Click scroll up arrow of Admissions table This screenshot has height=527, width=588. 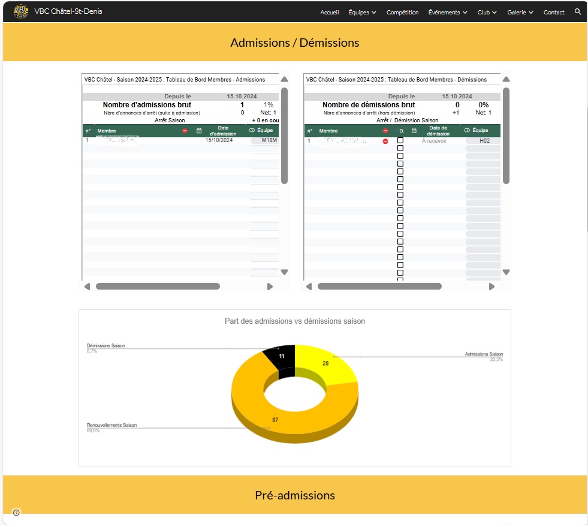[284, 80]
